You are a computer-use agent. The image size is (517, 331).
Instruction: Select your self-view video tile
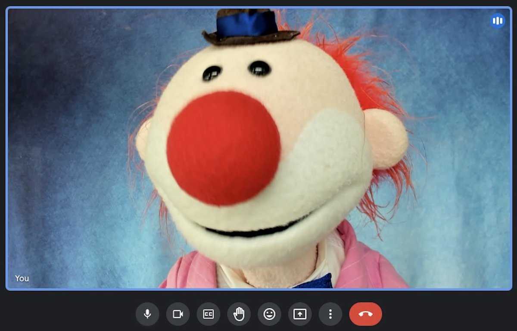[258, 148]
